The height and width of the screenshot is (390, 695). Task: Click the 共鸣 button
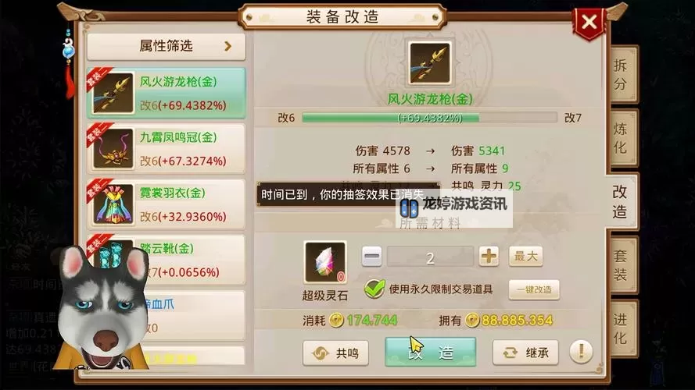[336, 353]
